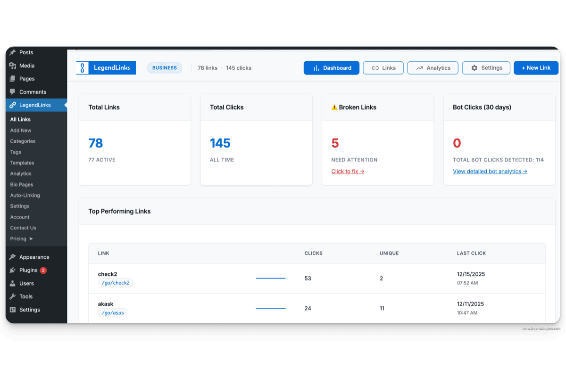Viewport: 566px width, 377px height.
Task: Open Settings in LegendLinks submenu
Action: coord(20,206)
